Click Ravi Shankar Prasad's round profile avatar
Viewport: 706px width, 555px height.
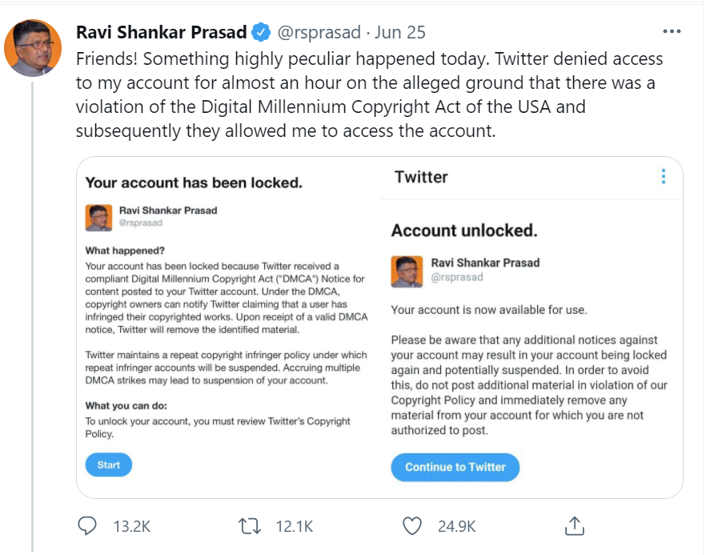coord(33,47)
